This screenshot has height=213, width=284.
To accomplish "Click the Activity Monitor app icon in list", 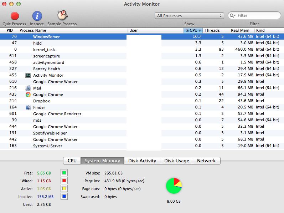I will coord(28,75).
